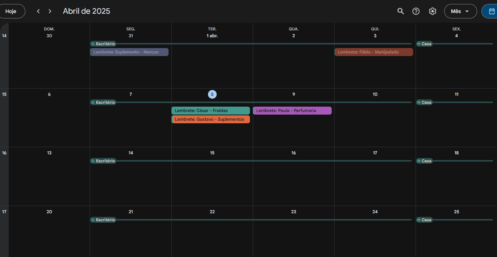The height and width of the screenshot is (257, 497).
Task: Click Casa chip on April 18
Action: 424,161
